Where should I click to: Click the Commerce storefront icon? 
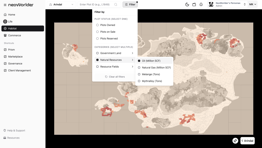click(x=5, y=35)
